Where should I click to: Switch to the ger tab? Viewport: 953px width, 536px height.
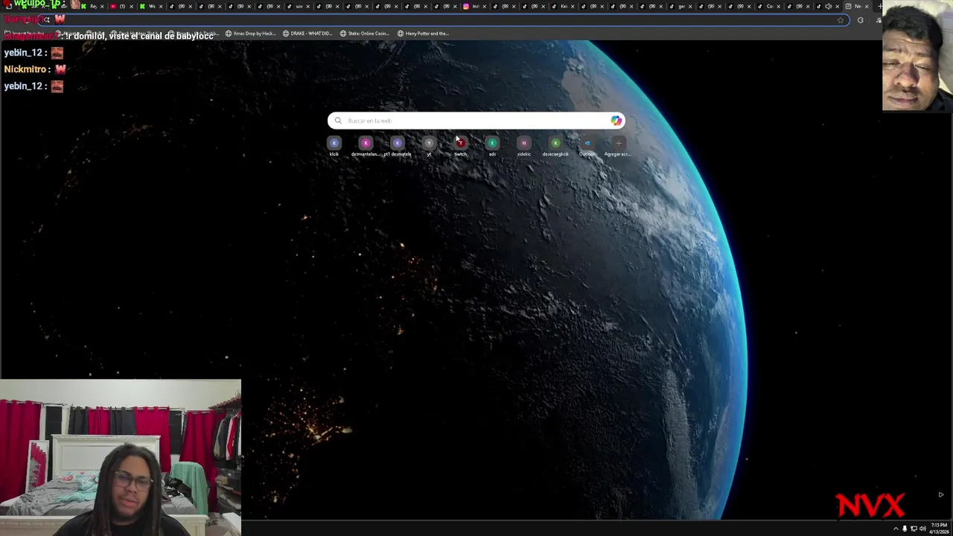coord(681,6)
